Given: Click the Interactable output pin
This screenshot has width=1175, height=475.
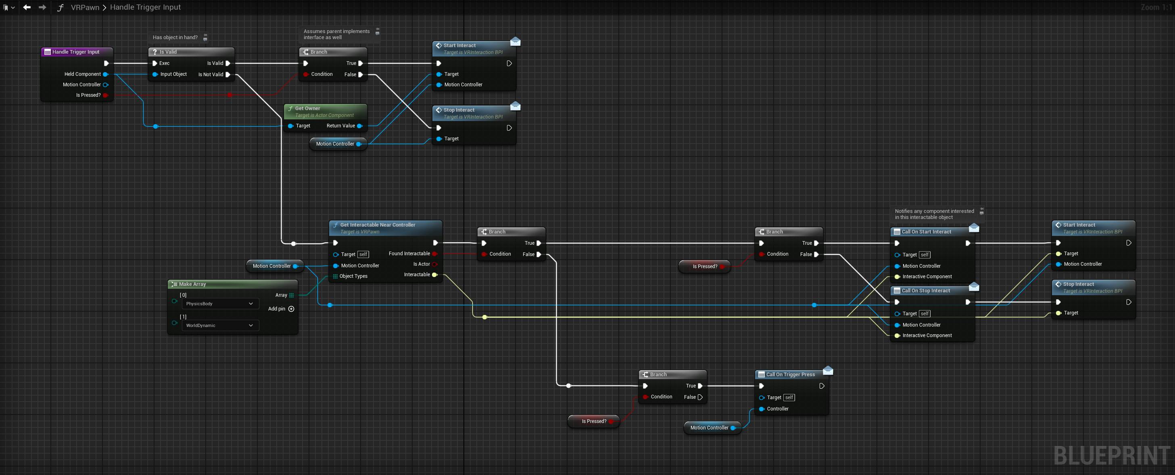Looking at the screenshot, I should (435, 275).
